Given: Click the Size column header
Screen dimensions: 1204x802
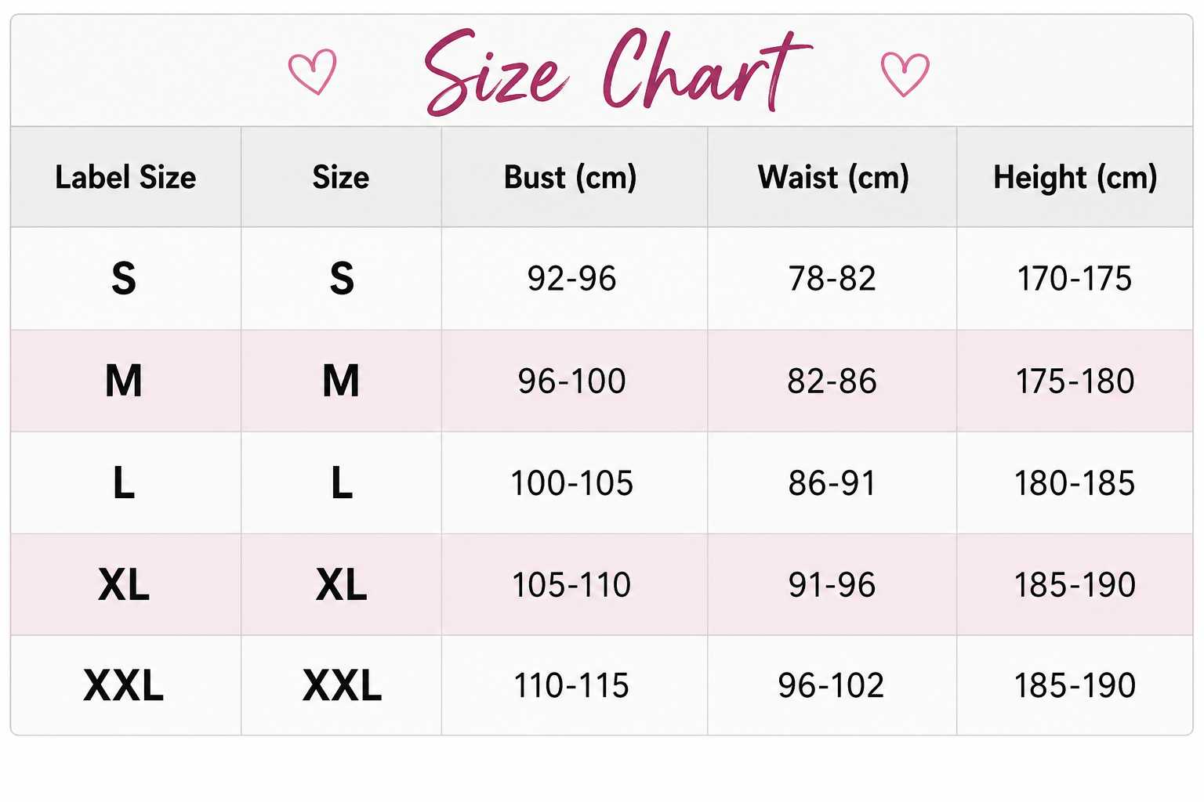Looking at the screenshot, I should pyautogui.click(x=341, y=177).
